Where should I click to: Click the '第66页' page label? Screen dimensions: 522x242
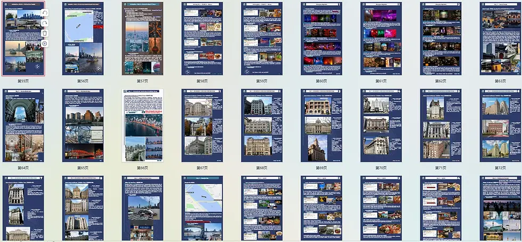(x=143, y=168)
